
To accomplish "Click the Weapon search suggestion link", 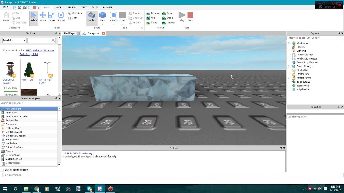I will pos(49,51).
